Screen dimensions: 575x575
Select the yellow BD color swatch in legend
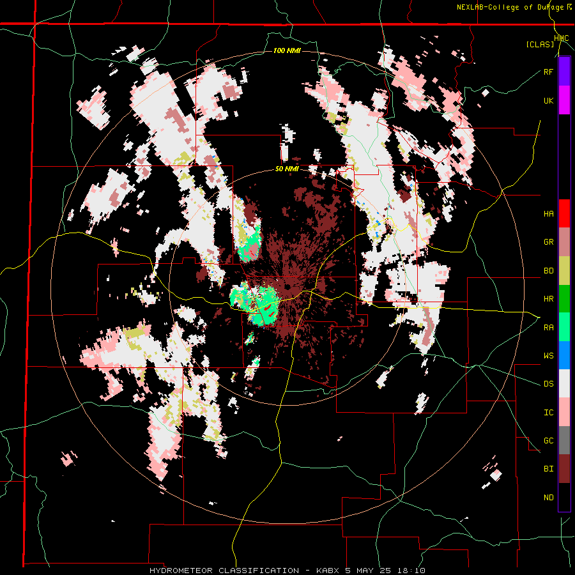(x=564, y=271)
